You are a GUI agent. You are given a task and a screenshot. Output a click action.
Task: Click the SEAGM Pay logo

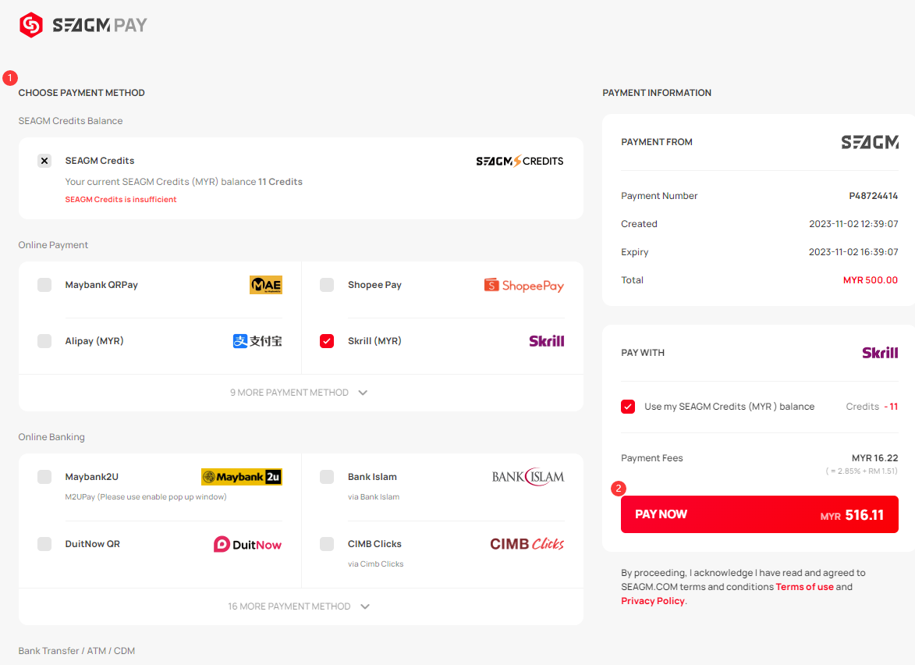click(83, 25)
